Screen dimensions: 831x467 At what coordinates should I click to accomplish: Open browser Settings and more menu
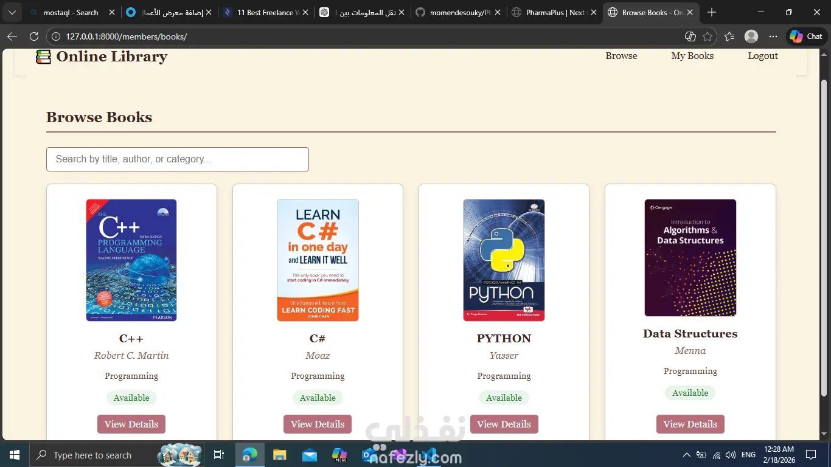773,36
